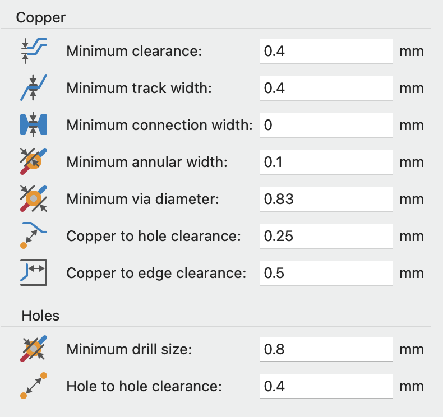The image size is (443, 417).
Task: Click the Minimum track width icon
Action: point(34,88)
